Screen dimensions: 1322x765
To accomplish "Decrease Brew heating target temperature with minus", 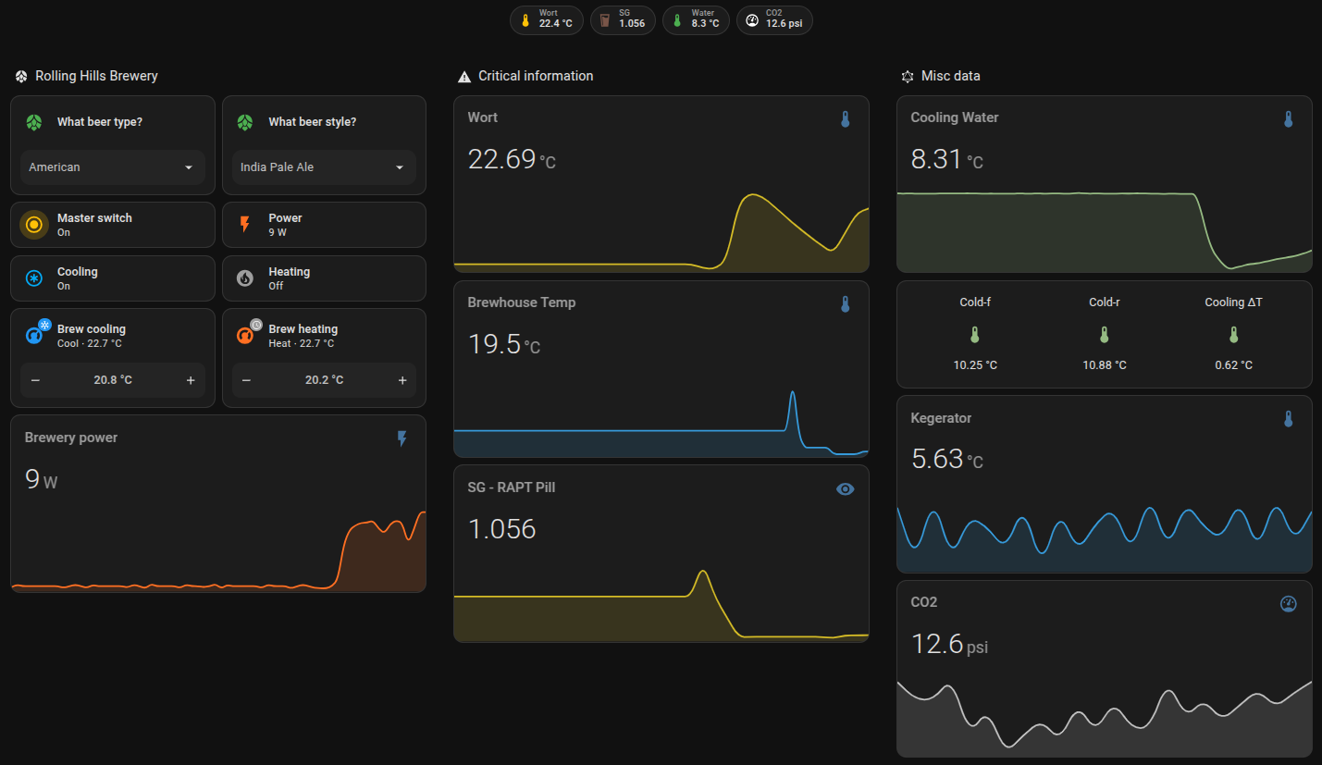I will 246,380.
